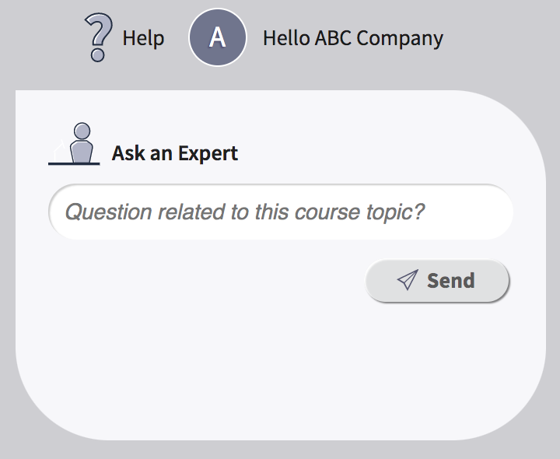
Task: Select the letter A profile badge
Action: (218, 37)
